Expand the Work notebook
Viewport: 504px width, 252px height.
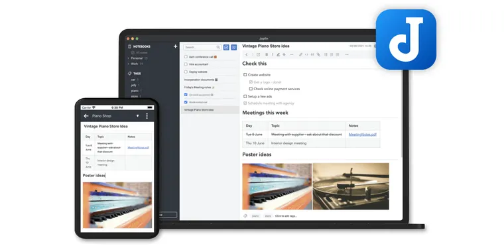[128, 64]
